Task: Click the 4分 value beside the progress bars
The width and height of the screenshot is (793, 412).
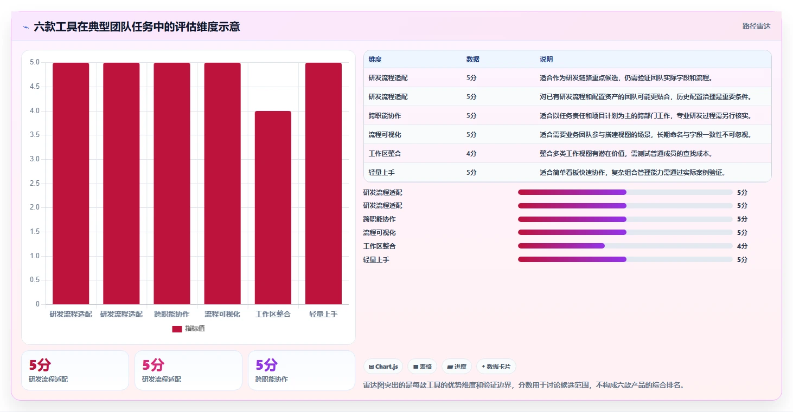Action: pyautogui.click(x=742, y=246)
